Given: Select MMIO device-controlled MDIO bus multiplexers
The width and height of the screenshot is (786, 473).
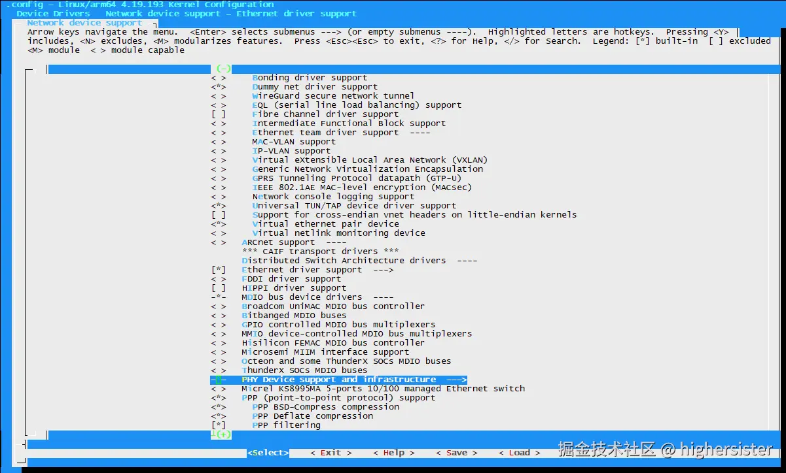Looking at the screenshot, I should pos(357,334).
